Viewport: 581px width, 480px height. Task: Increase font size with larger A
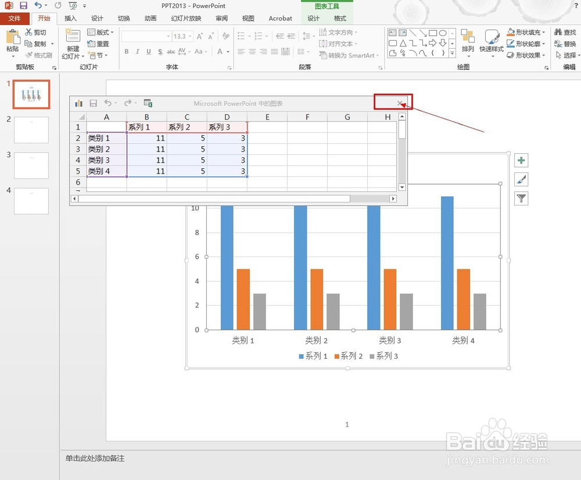tap(200, 36)
